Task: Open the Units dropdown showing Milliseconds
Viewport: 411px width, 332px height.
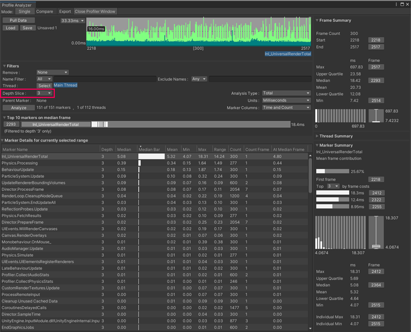Action: tap(286, 100)
